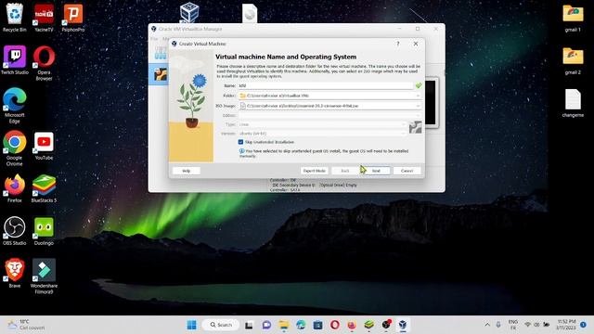The height and width of the screenshot is (334, 594).
Task: Show hidden tray icons chevron
Action: (487, 325)
